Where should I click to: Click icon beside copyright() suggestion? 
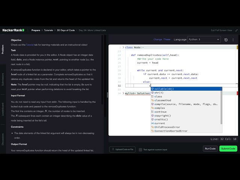[153, 115]
